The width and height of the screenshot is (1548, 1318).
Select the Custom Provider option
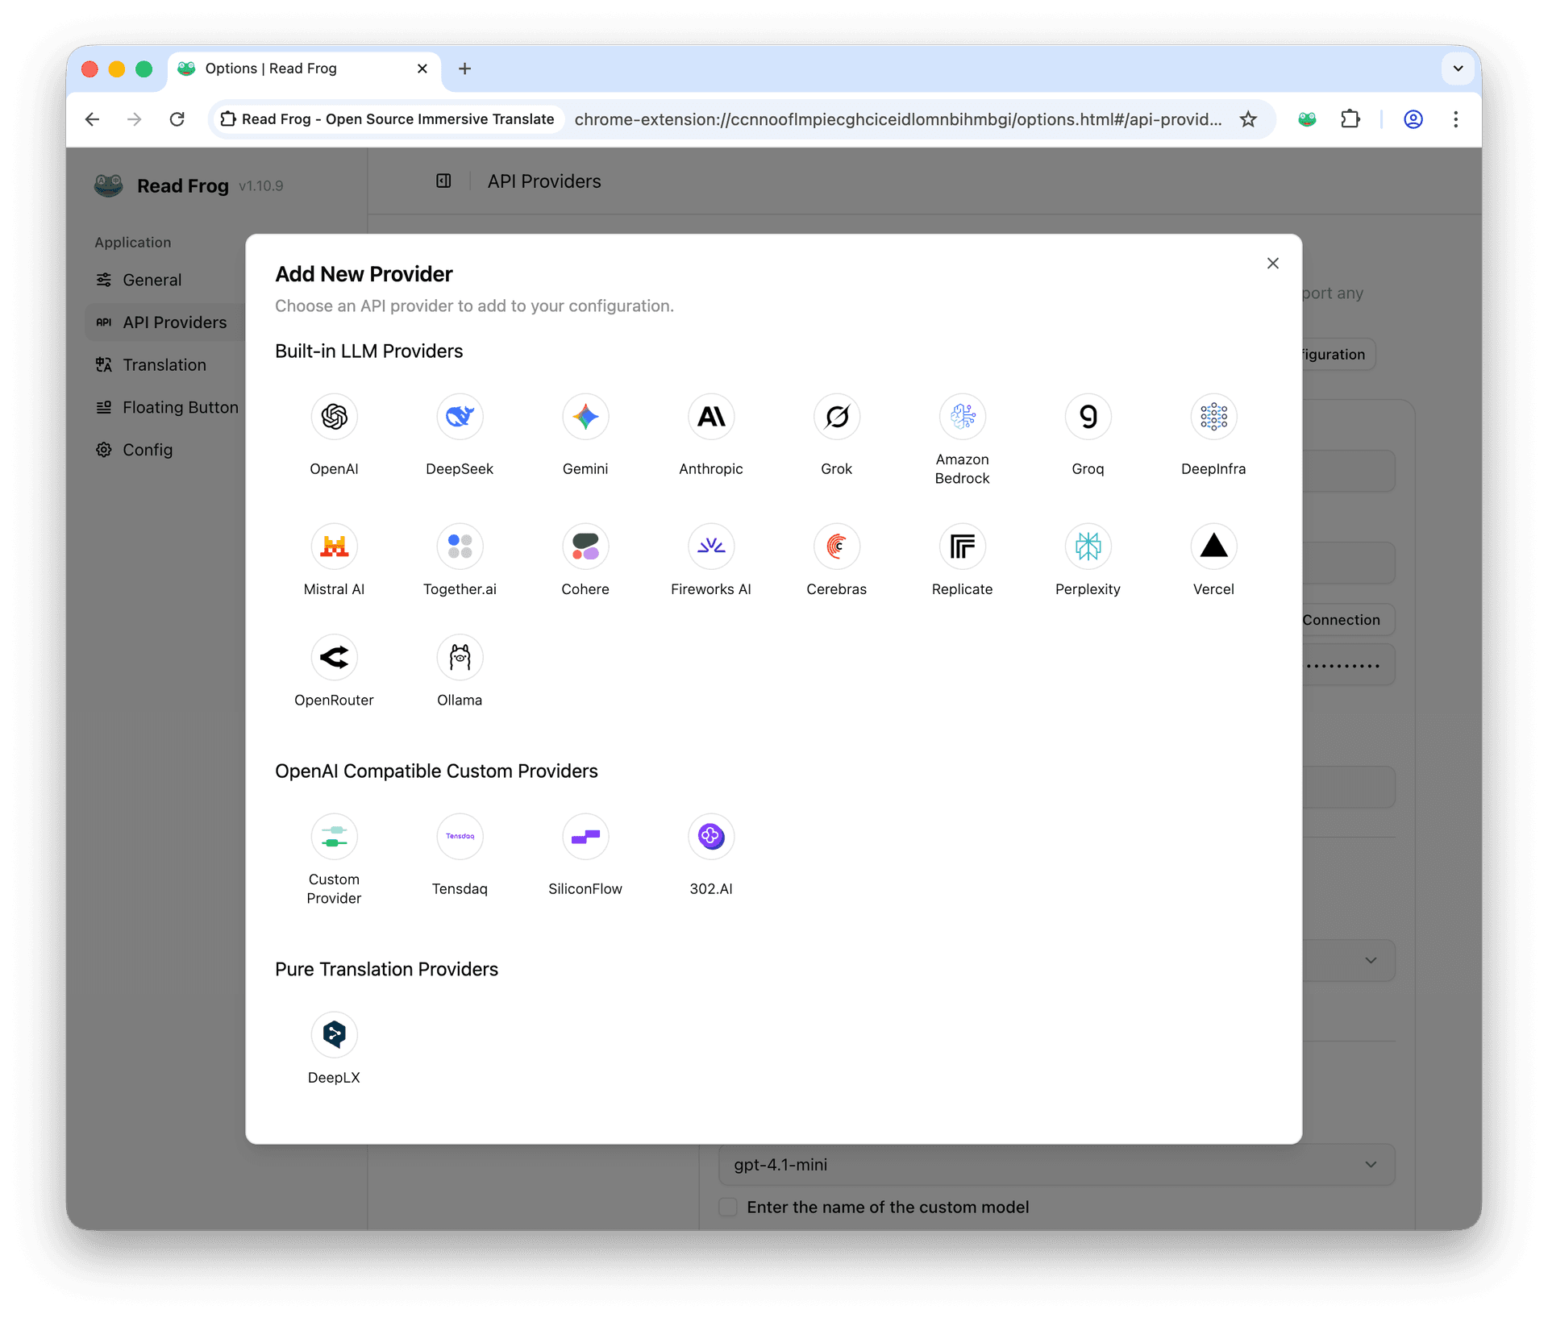pyautogui.click(x=334, y=837)
